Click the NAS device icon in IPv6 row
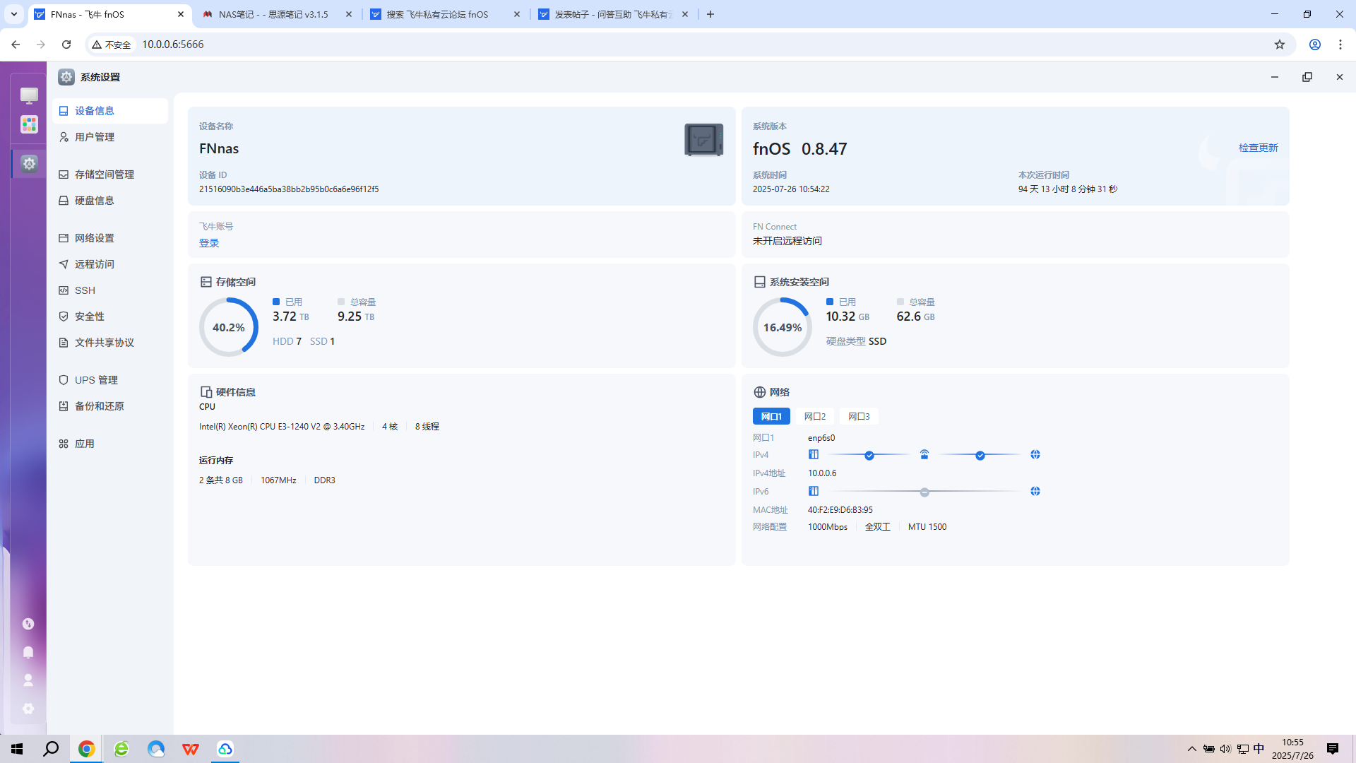Image resolution: width=1356 pixels, height=763 pixels. [814, 491]
